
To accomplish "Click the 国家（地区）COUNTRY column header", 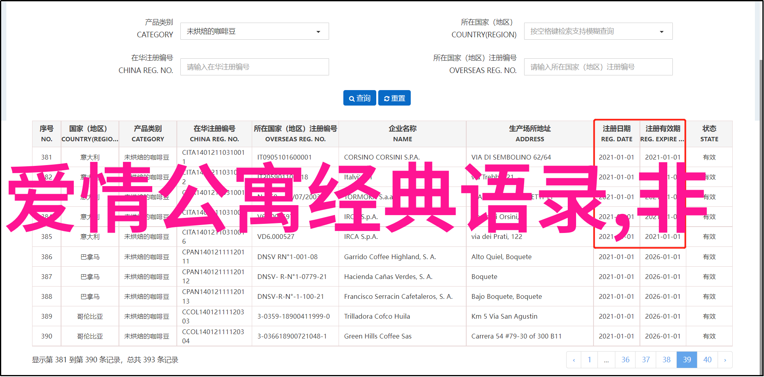I will tap(90, 134).
